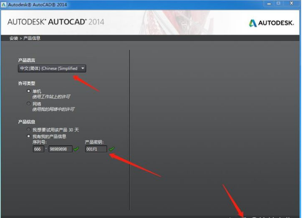302x218 pixels.
Task: Click the 使用工作站上的许可 description
Action: 51,96
